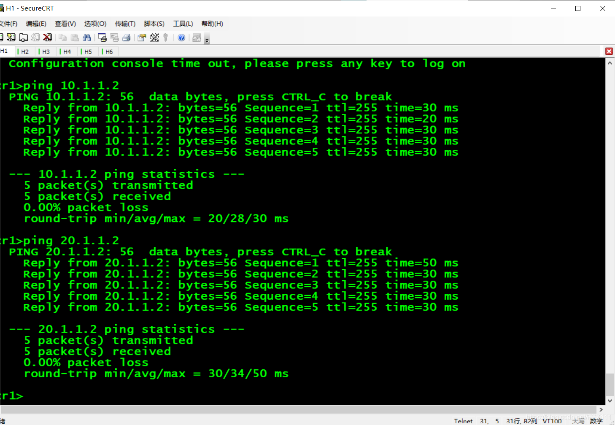Click the '20.1.1.2 ping statistics' line
Viewport: 615px width, 425px height.
(x=127, y=329)
